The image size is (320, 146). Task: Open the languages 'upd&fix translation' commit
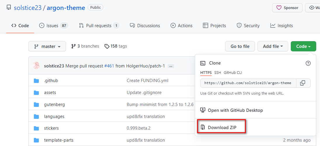(146, 117)
